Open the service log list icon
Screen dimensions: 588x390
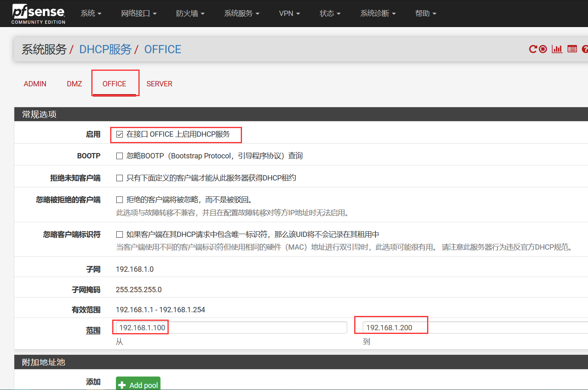point(572,49)
